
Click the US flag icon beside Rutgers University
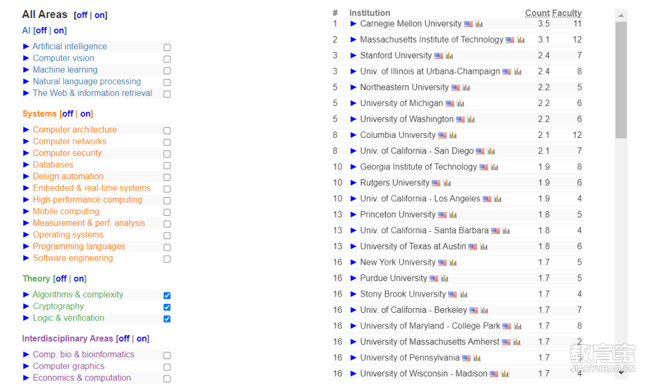pyautogui.click(x=436, y=183)
